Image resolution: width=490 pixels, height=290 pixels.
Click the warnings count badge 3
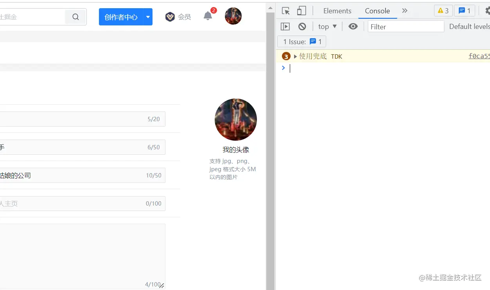[443, 11]
